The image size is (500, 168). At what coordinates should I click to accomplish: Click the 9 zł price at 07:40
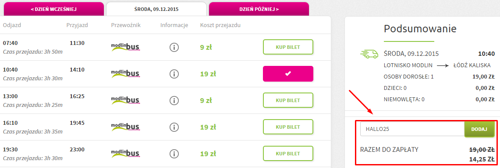point(206,48)
